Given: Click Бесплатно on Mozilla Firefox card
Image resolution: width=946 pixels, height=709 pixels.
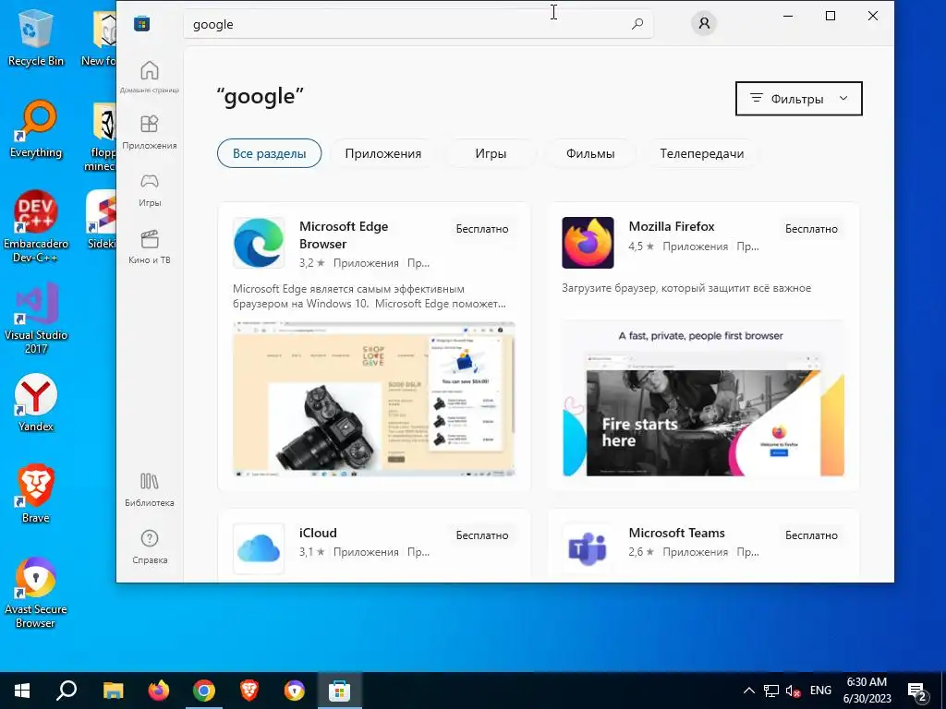Looking at the screenshot, I should click(811, 229).
